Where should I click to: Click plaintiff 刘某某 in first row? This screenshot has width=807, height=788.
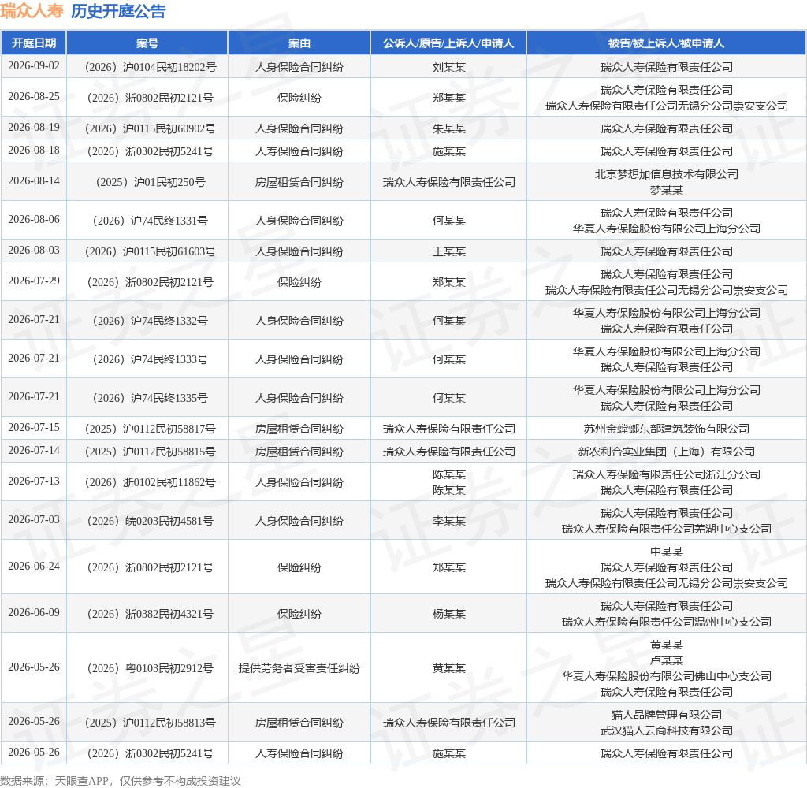tap(448, 67)
